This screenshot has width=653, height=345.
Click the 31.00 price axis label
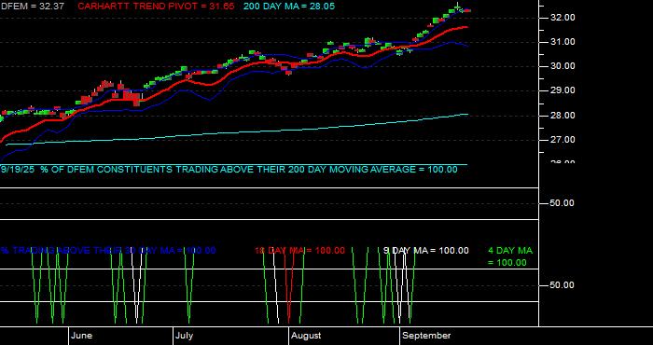tap(563, 42)
